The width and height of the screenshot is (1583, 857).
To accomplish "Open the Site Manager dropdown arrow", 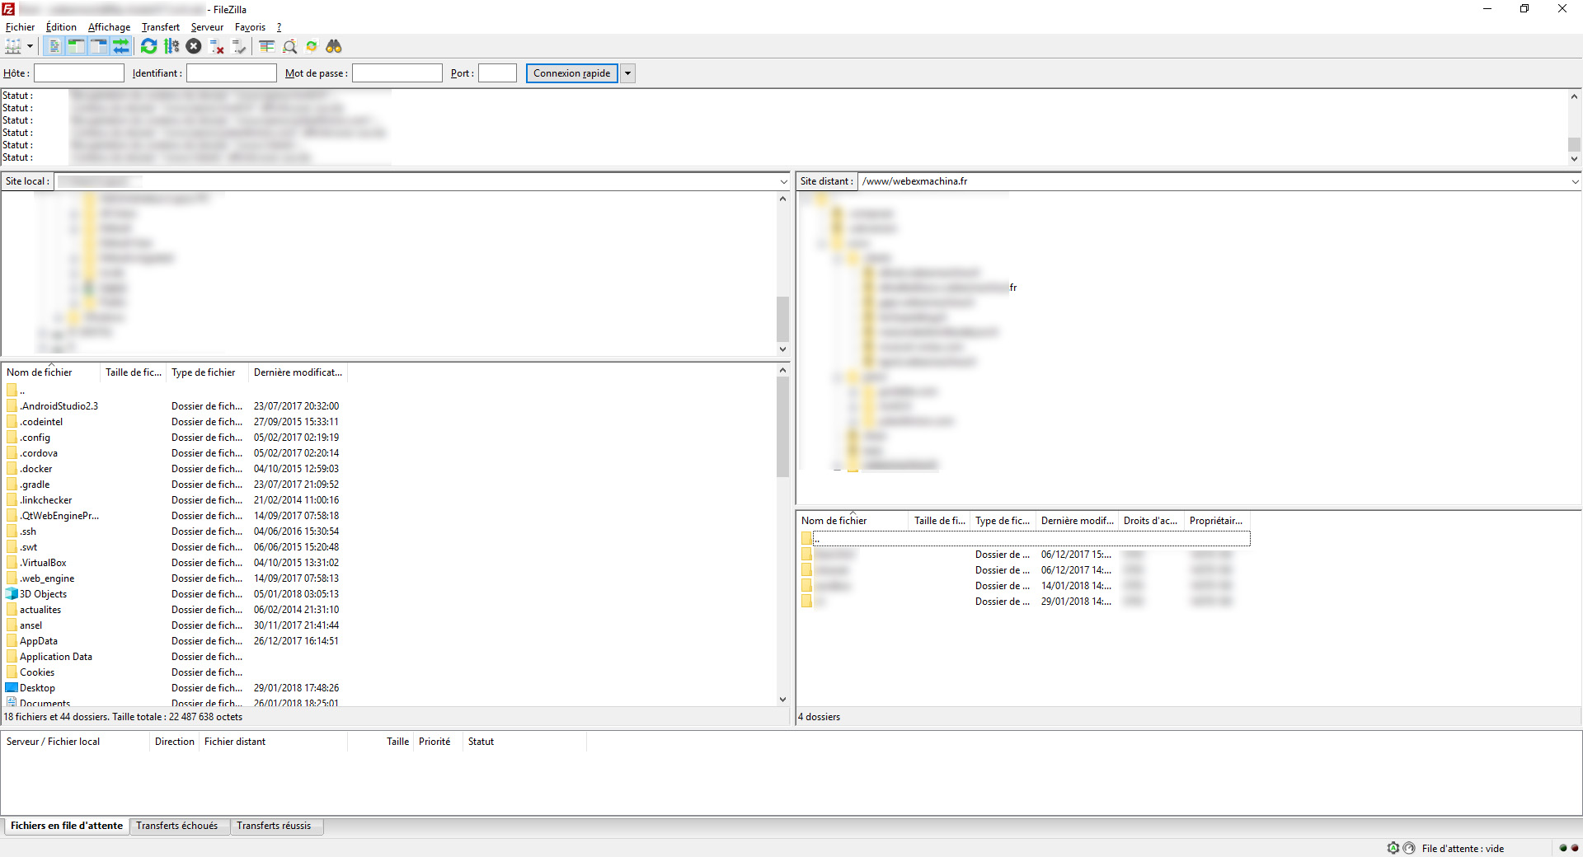I will click(x=30, y=47).
